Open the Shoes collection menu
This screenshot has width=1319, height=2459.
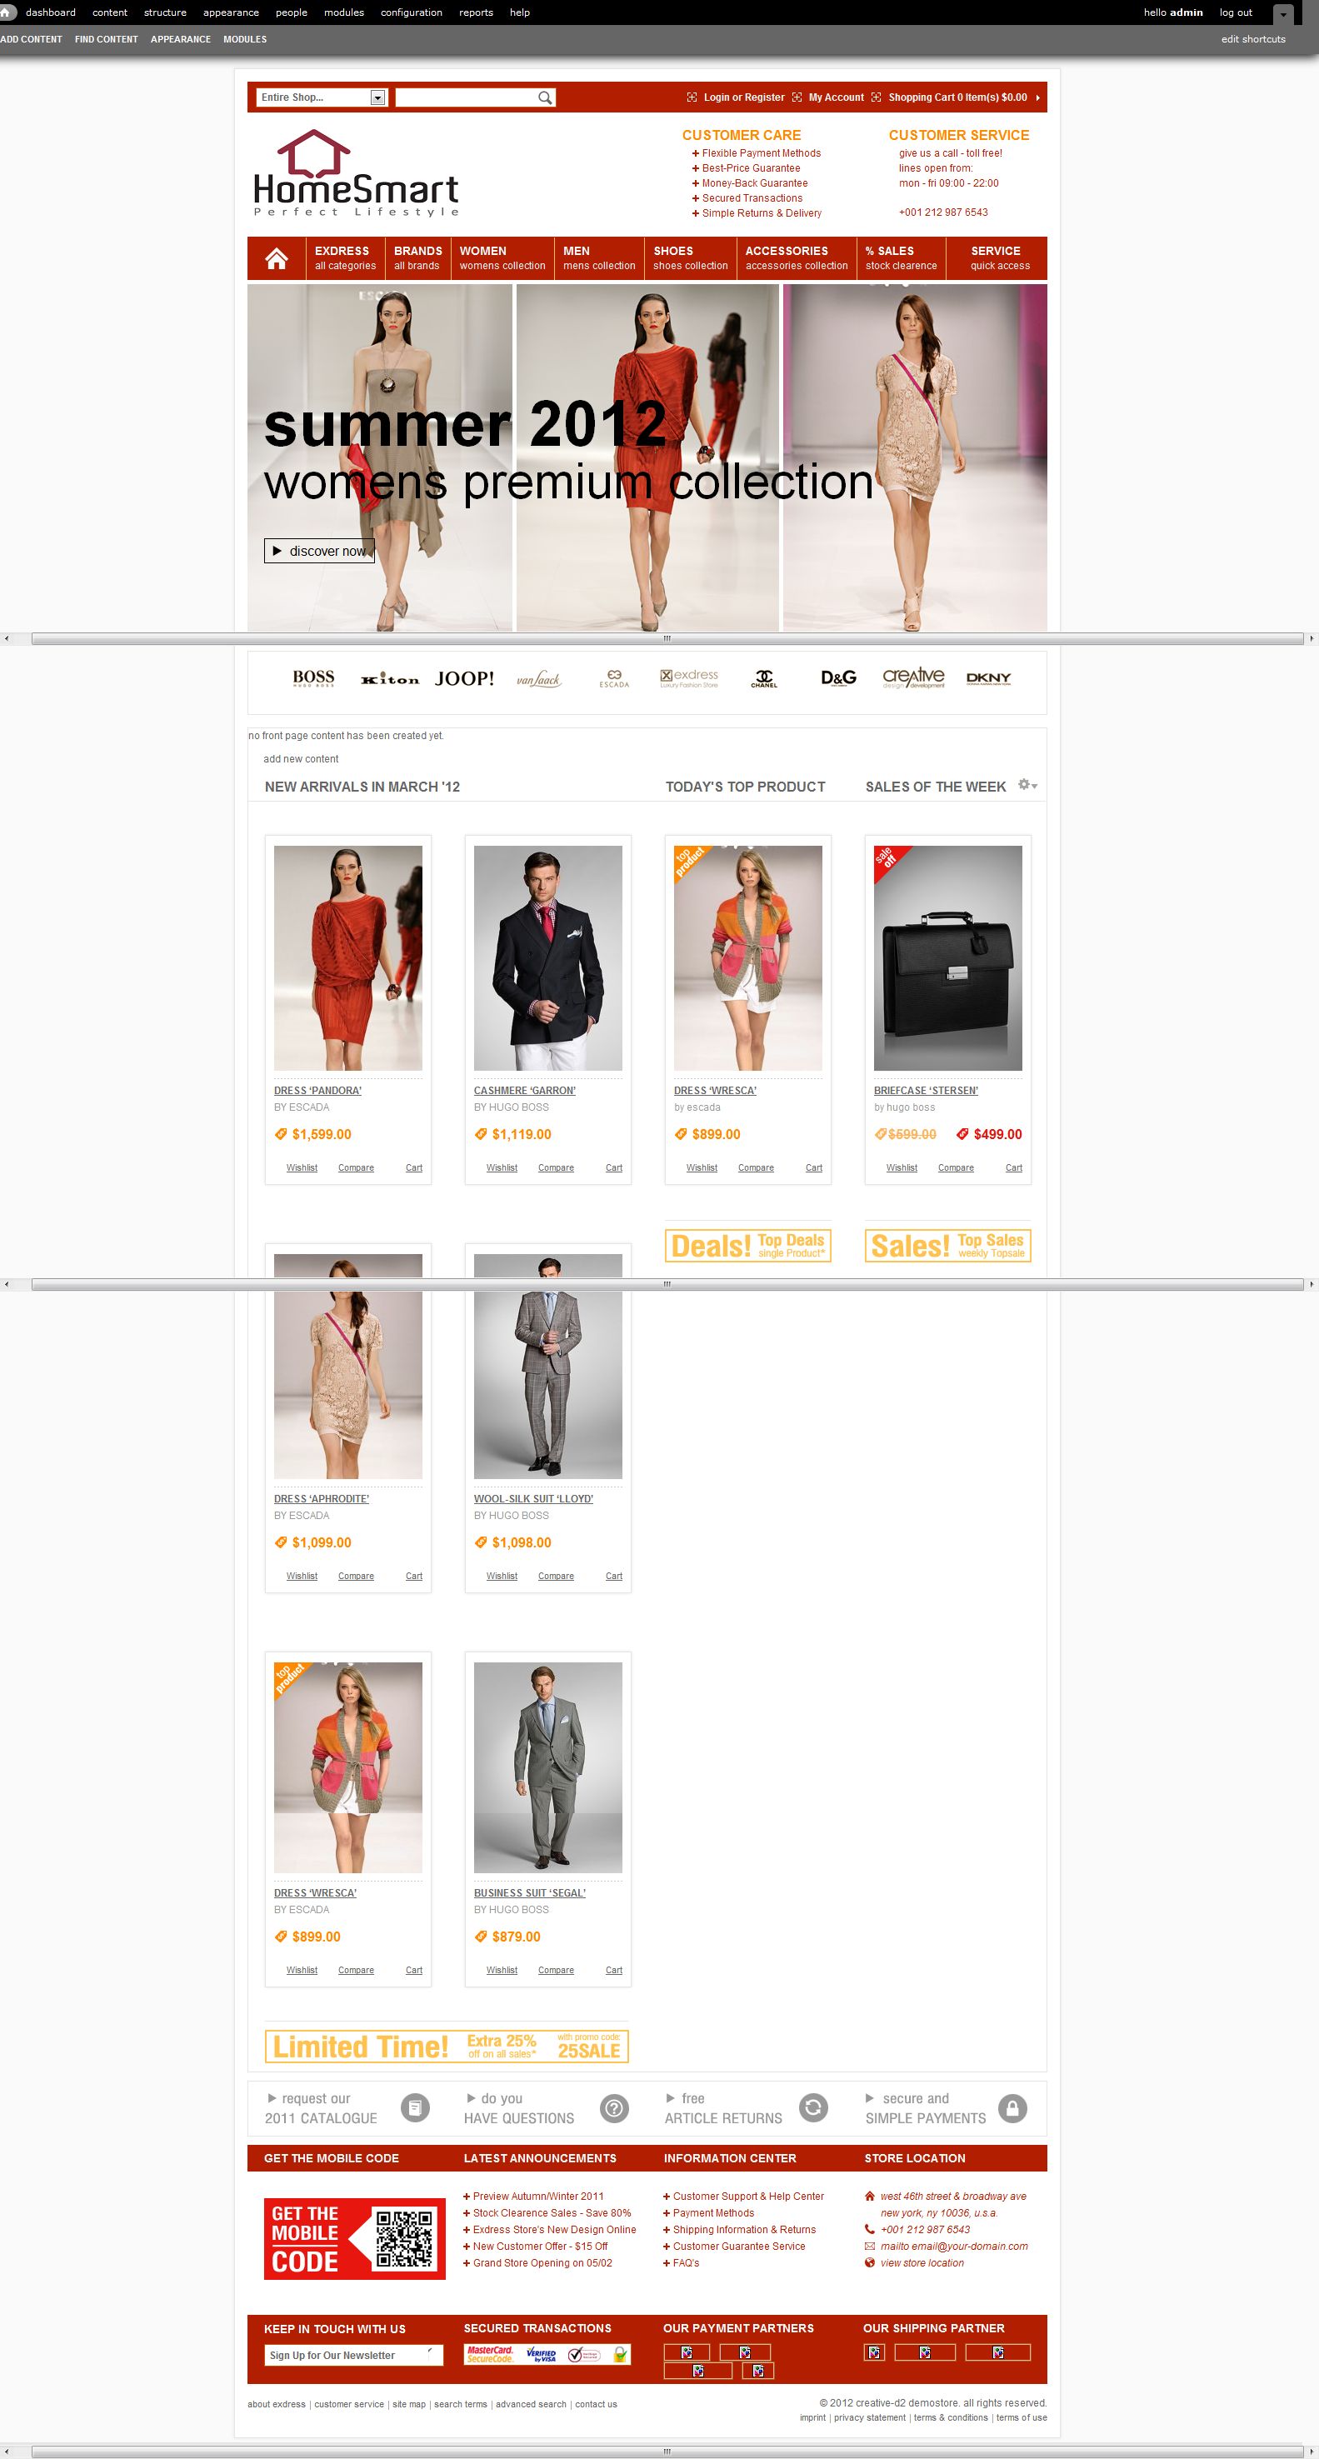(x=690, y=258)
